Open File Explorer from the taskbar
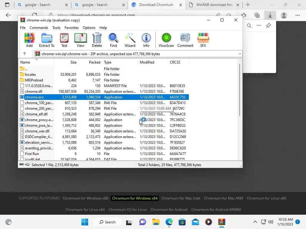Image resolution: width=306 pixels, height=229 pixels. pyautogui.click(x=156, y=222)
